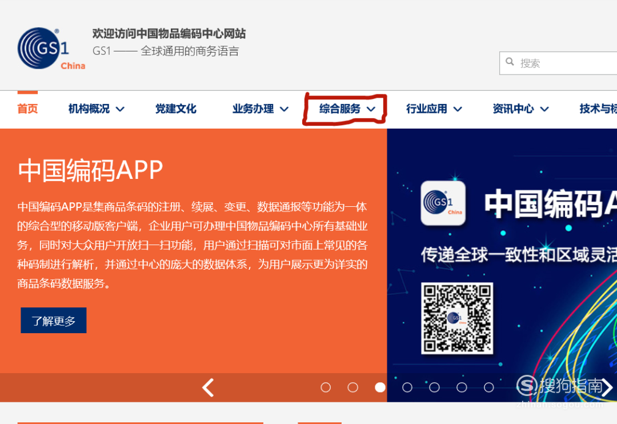Open the 党建文化 page
This screenshot has width=617, height=424.
click(175, 109)
